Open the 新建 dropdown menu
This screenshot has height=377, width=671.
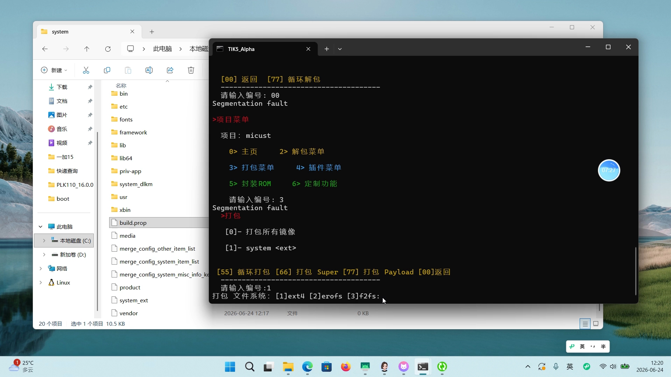[54, 70]
